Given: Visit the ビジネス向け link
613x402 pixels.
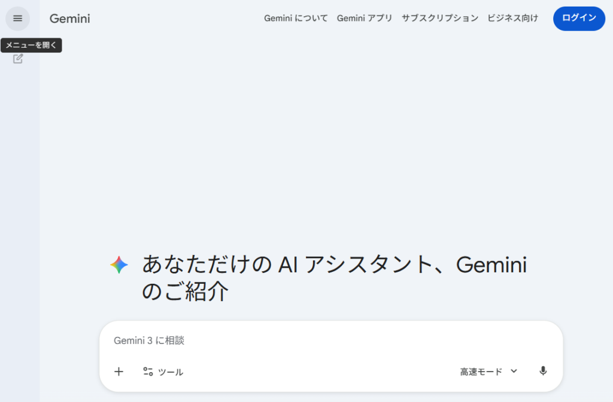Looking at the screenshot, I should coord(512,19).
